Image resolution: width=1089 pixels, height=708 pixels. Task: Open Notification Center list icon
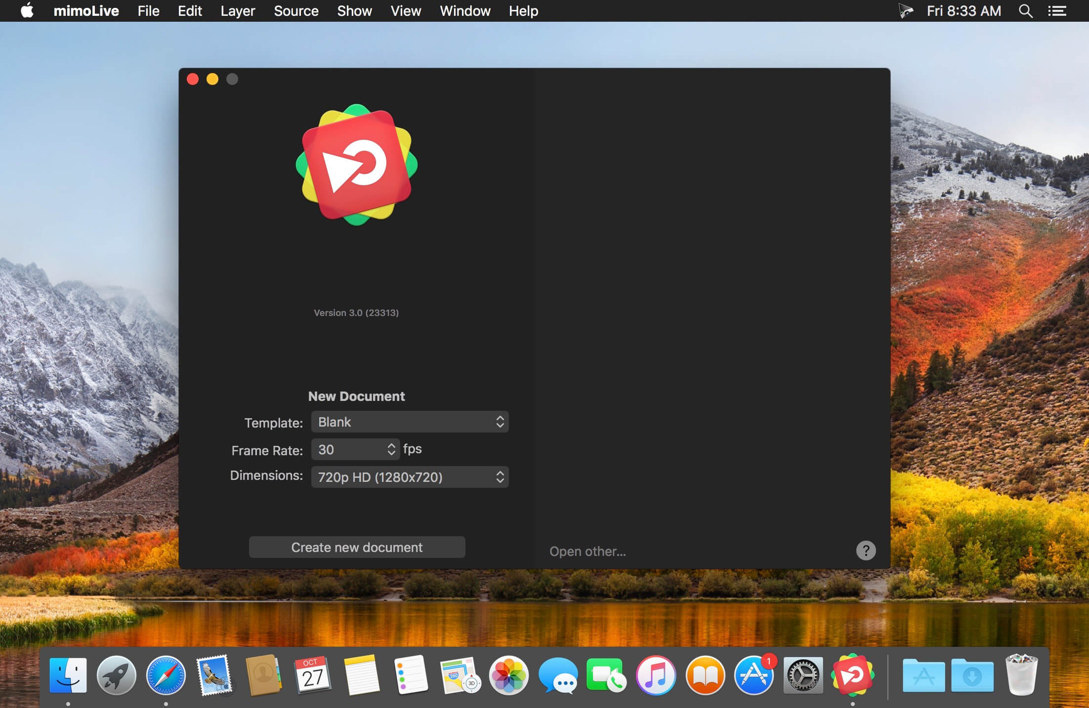pyautogui.click(x=1057, y=11)
